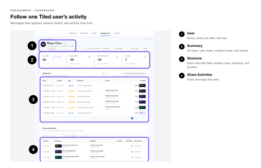Click the 2 days ago created cell
This screenshot has height=168, width=261.
pos(46,146)
